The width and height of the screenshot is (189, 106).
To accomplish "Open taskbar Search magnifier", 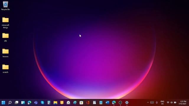I will coord(10,102).
